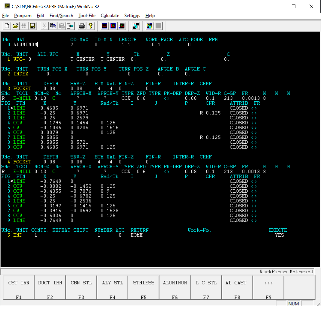Click first T.CENTER value under X
This screenshot has height=309, width=321.
pyautogui.click(x=82, y=59)
